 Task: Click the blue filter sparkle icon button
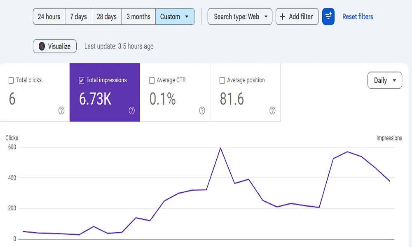pyautogui.click(x=328, y=16)
